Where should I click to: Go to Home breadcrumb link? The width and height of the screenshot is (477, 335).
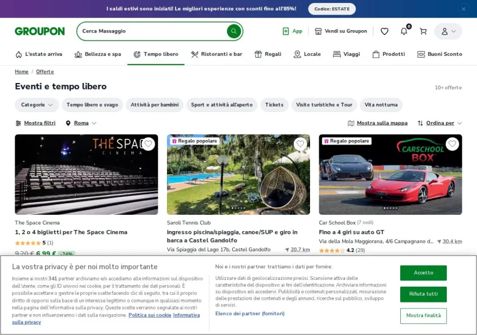pos(22,71)
